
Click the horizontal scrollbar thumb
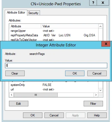tap(36, 95)
